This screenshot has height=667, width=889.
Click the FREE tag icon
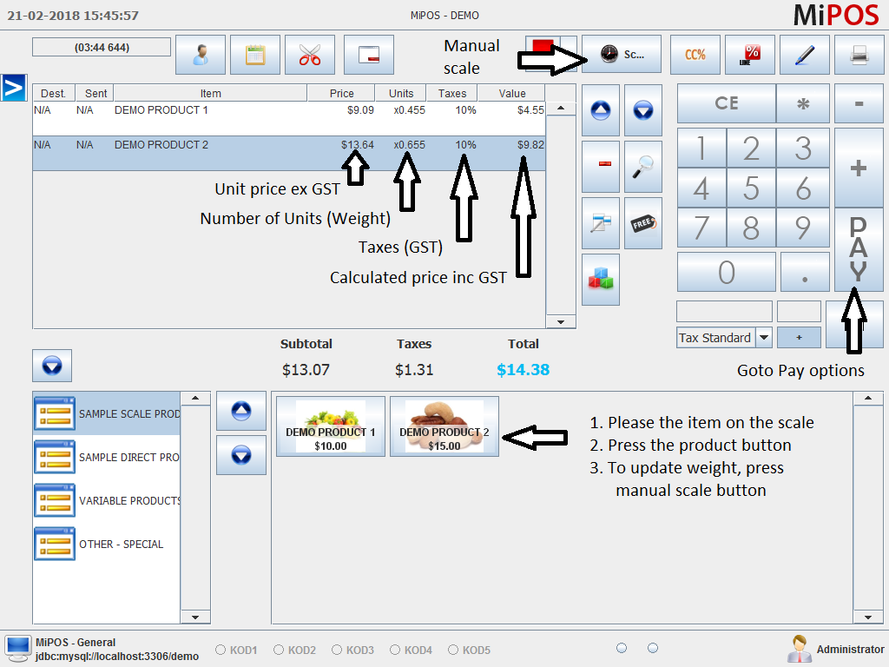(643, 223)
